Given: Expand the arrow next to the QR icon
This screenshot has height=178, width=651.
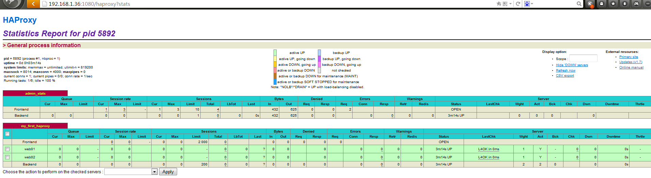Looking at the screenshot, I should click(x=510, y=4).
